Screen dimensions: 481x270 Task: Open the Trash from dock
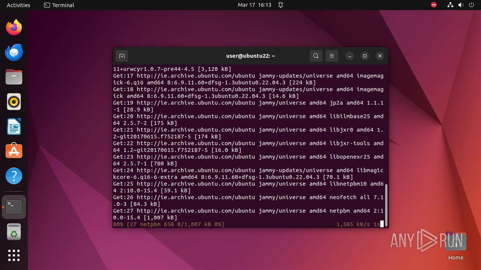pos(14,232)
